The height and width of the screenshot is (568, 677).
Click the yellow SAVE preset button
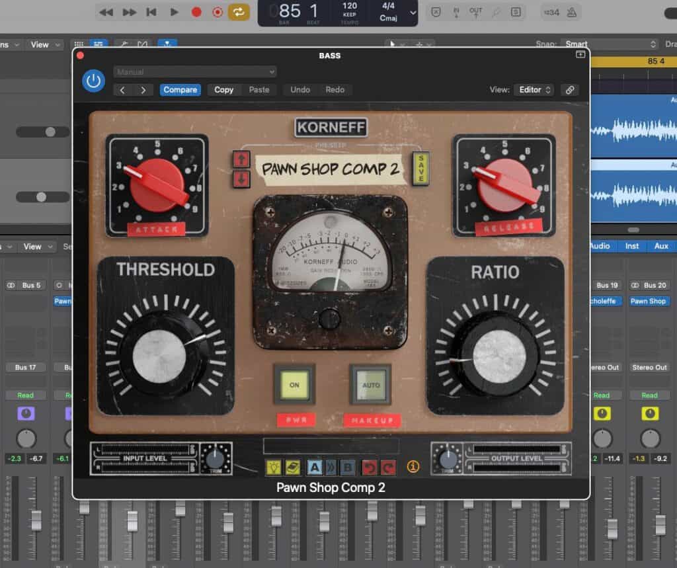click(x=420, y=169)
